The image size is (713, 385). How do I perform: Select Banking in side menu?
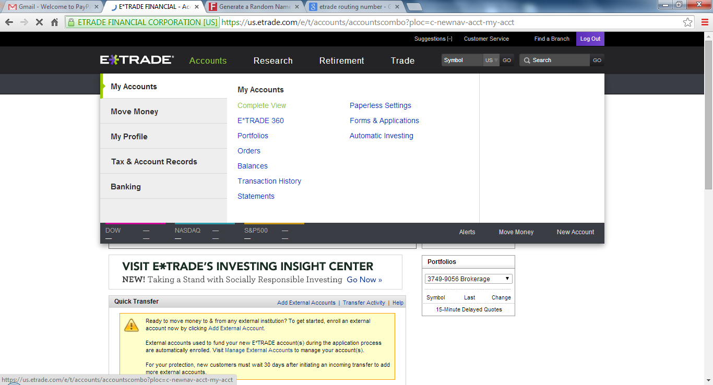click(164, 186)
